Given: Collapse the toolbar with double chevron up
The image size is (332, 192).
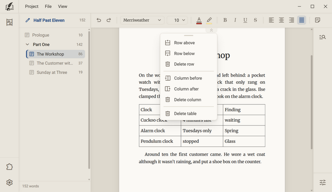Looking at the screenshot, I should tap(211, 30).
